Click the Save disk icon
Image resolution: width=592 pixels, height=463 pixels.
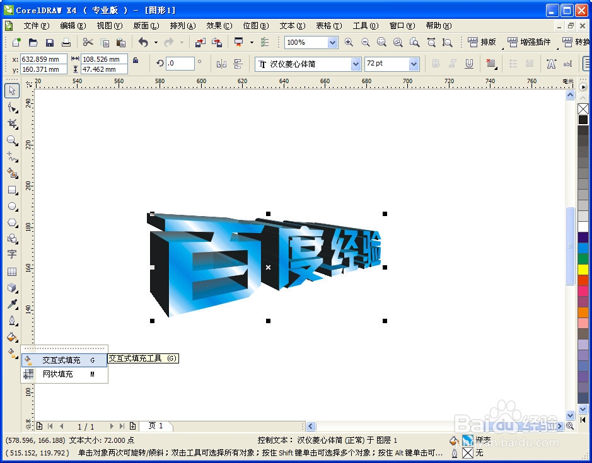tap(49, 42)
